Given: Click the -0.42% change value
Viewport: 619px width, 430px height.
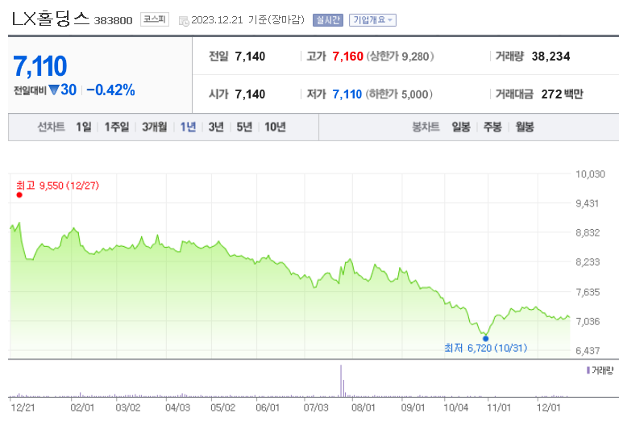Looking at the screenshot, I should pos(111,90).
